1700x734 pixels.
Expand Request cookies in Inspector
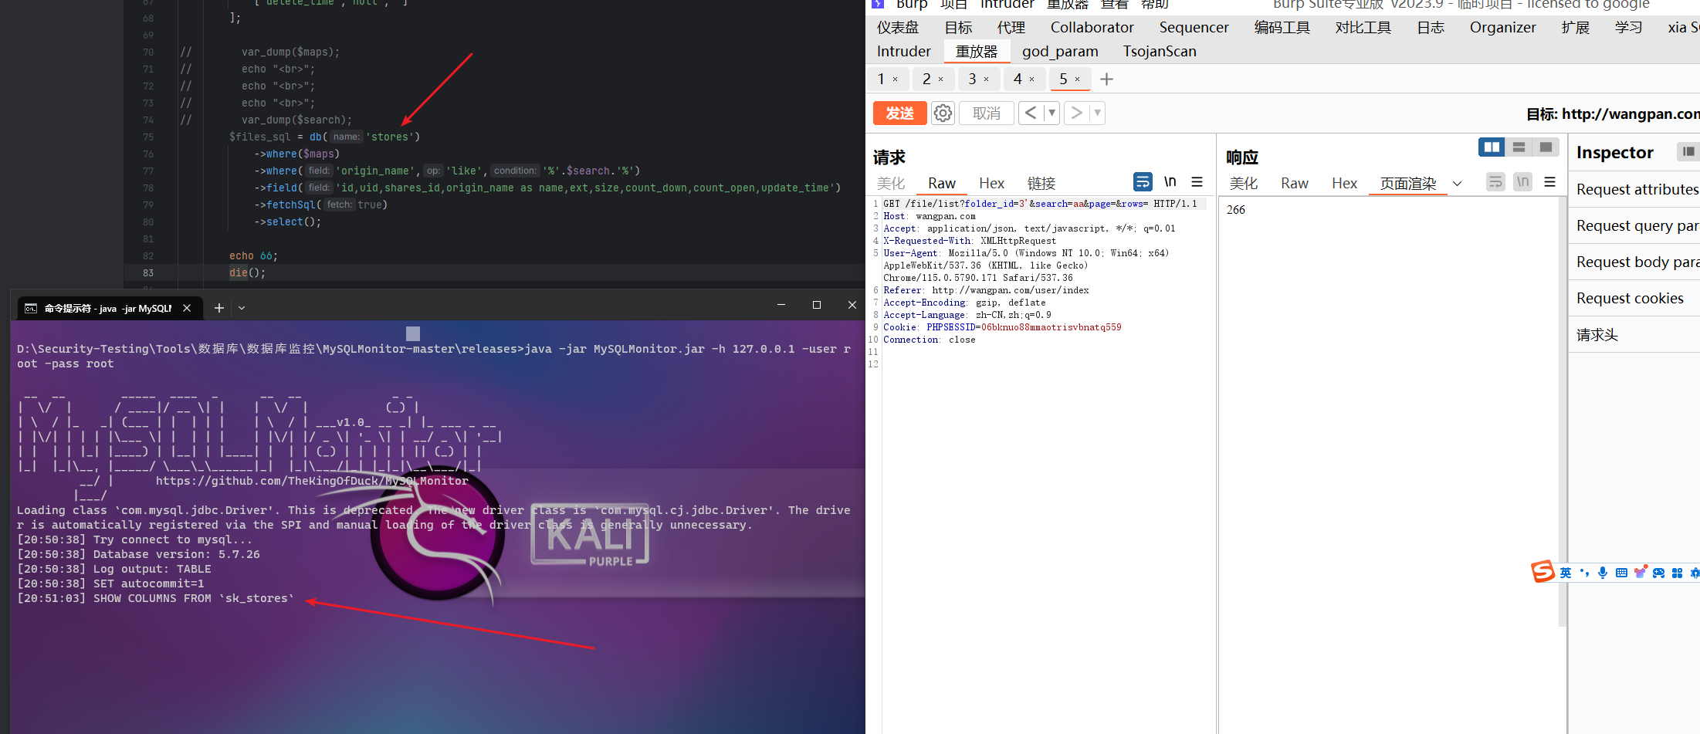[1637, 298]
